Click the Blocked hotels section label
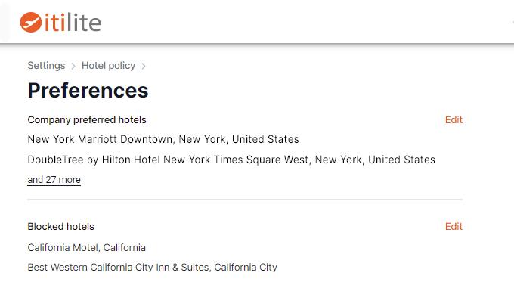The width and height of the screenshot is (514, 285). click(x=61, y=227)
